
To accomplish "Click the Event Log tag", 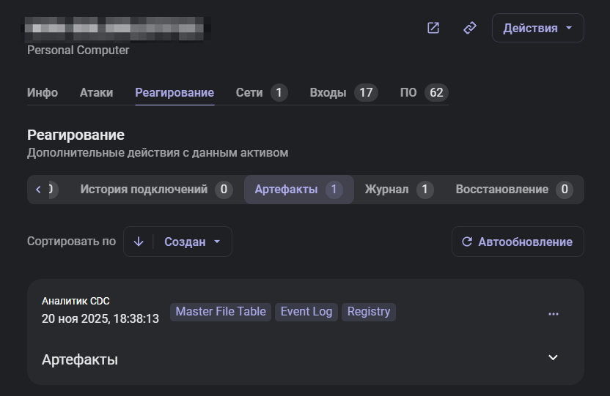I will point(306,312).
